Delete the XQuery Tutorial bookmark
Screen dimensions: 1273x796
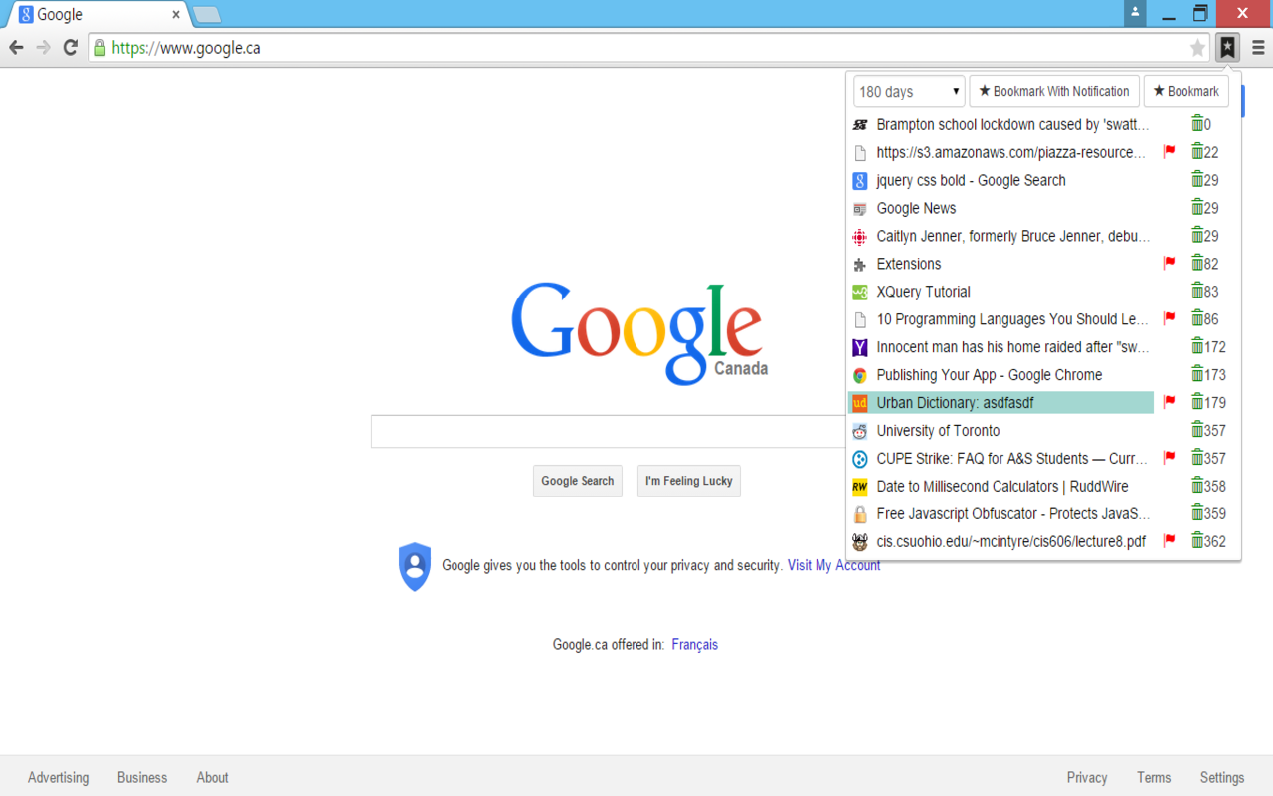click(1197, 292)
